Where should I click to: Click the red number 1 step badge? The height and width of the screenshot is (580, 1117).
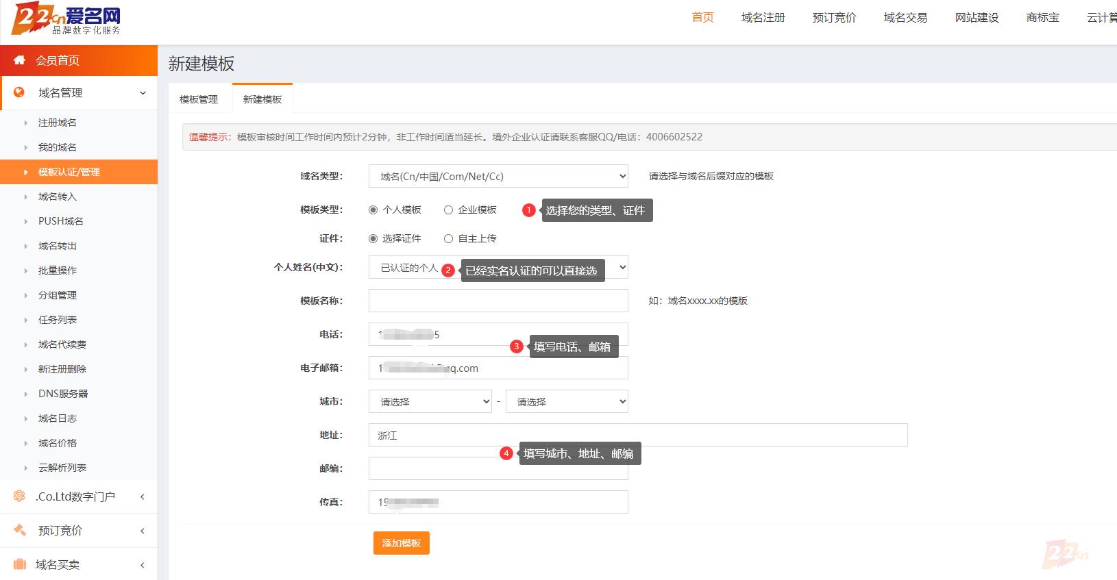pos(528,210)
